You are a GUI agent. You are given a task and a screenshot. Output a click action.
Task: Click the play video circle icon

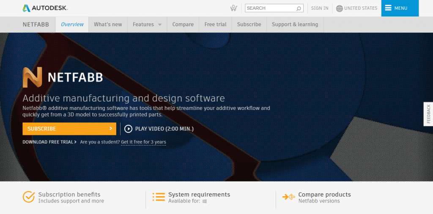pos(128,129)
